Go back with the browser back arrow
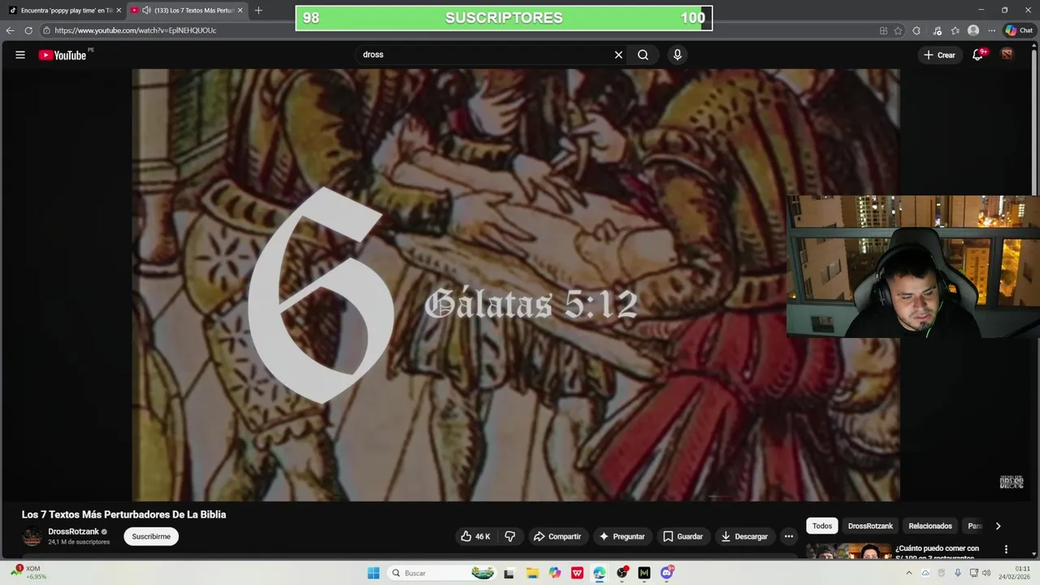Viewport: 1040px width, 585px height. click(x=10, y=30)
